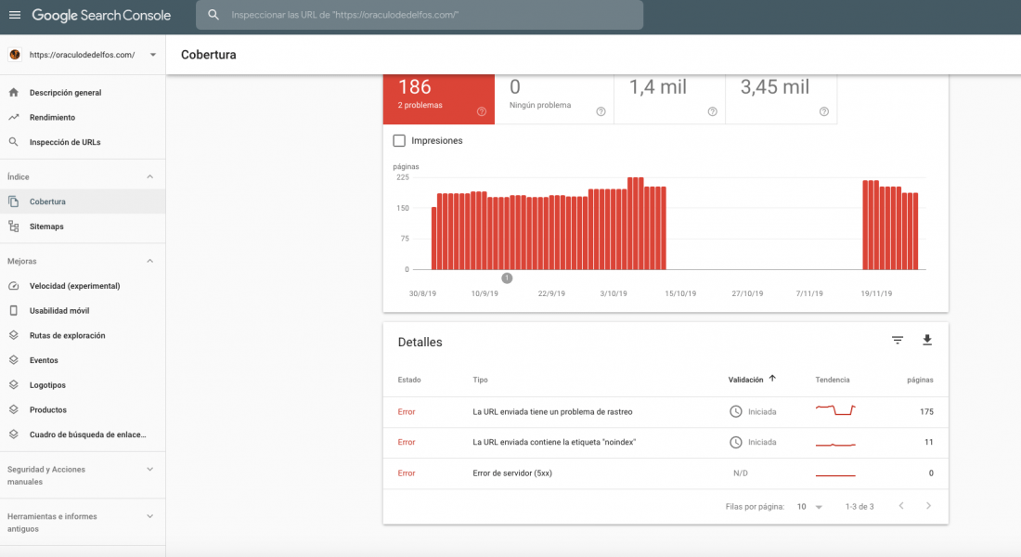This screenshot has width=1021, height=557.
Task: Click the Rutas de exploración layers icon
Action: 14,335
